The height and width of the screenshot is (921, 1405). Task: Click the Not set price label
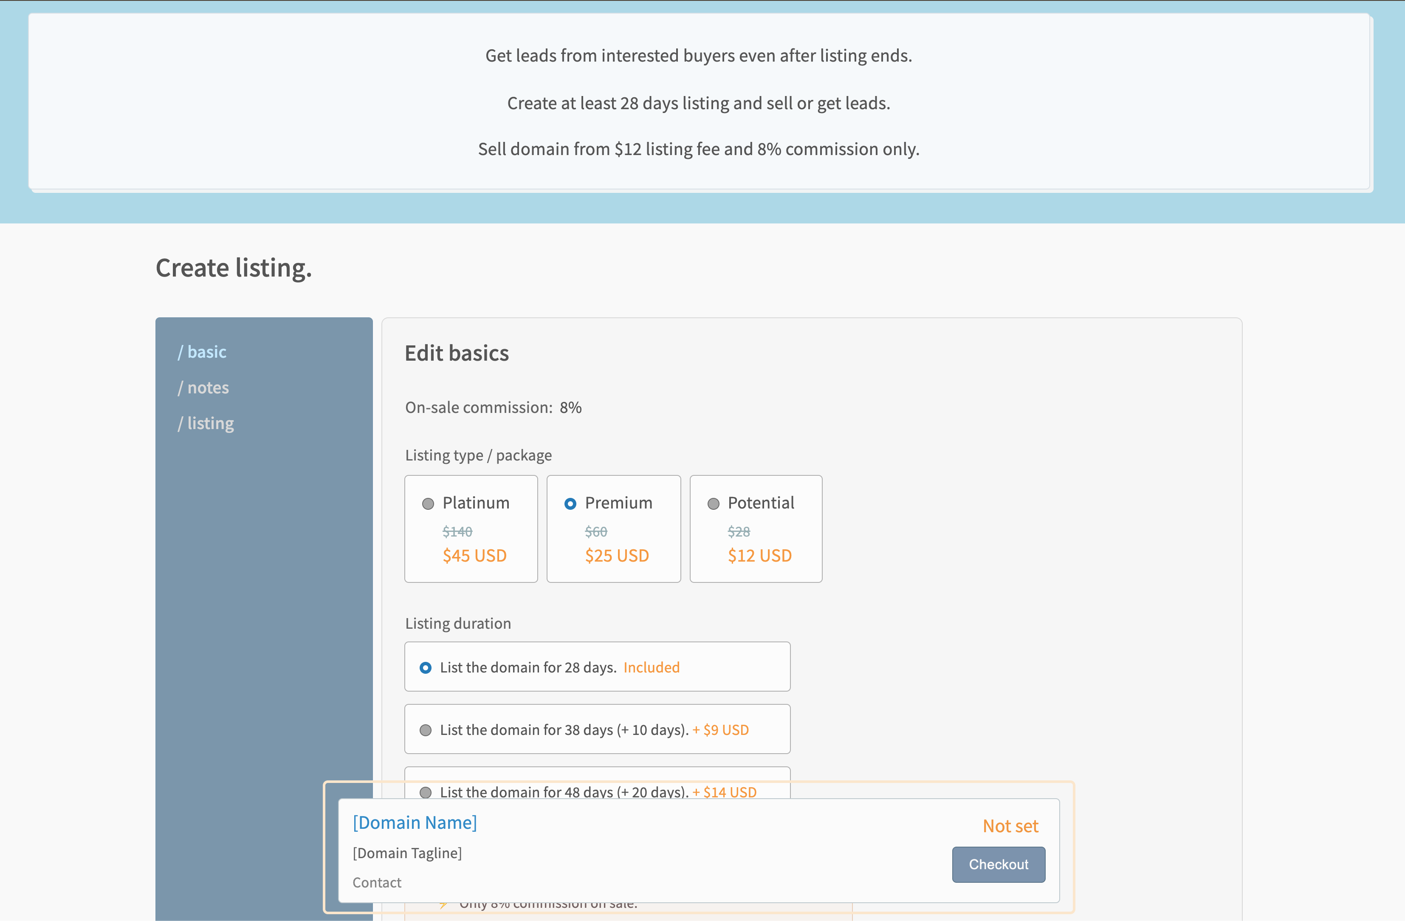pyautogui.click(x=1011, y=826)
